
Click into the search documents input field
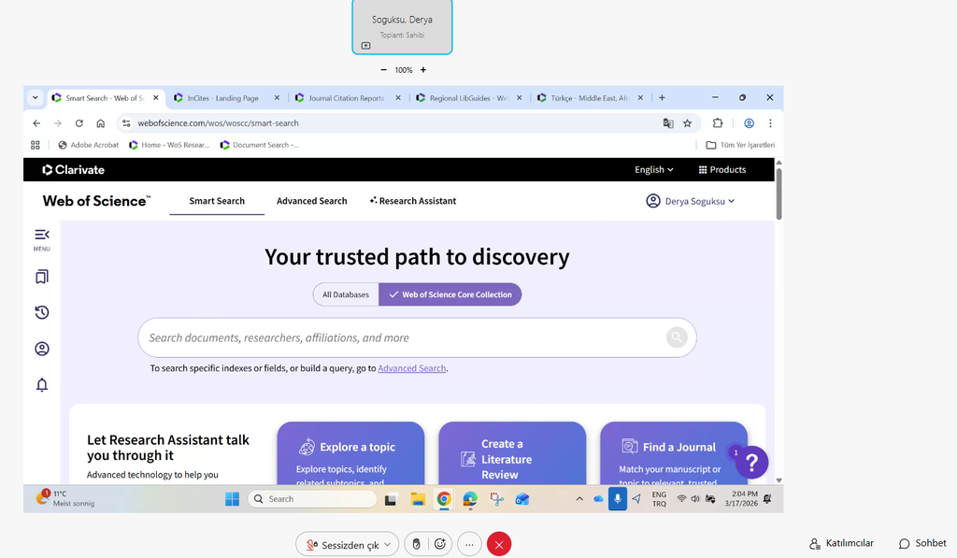click(x=402, y=337)
